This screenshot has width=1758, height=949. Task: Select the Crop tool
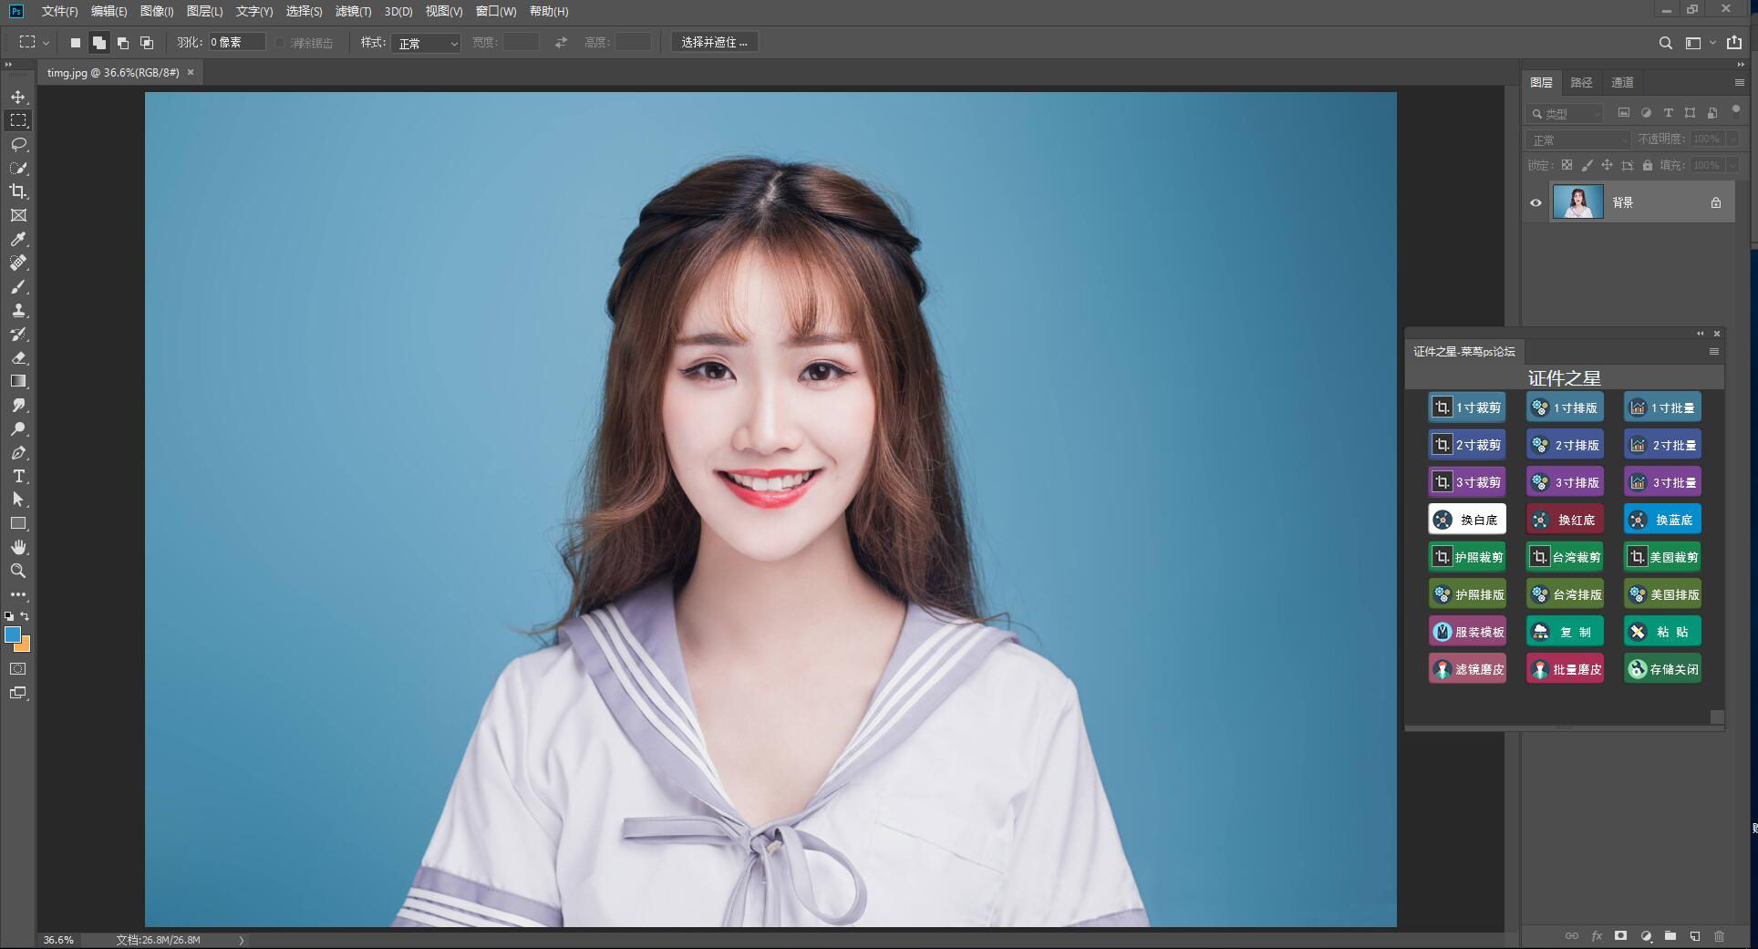18,191
